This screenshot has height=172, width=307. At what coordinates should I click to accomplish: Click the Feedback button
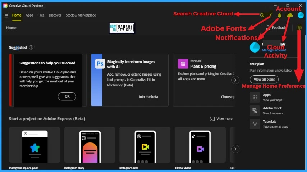(276, 28)
